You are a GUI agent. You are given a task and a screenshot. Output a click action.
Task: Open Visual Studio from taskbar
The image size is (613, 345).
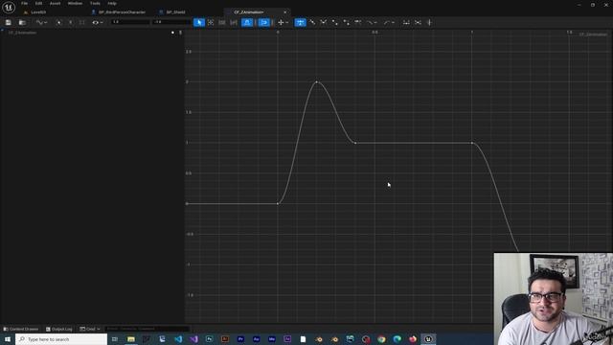coord(193,339)
